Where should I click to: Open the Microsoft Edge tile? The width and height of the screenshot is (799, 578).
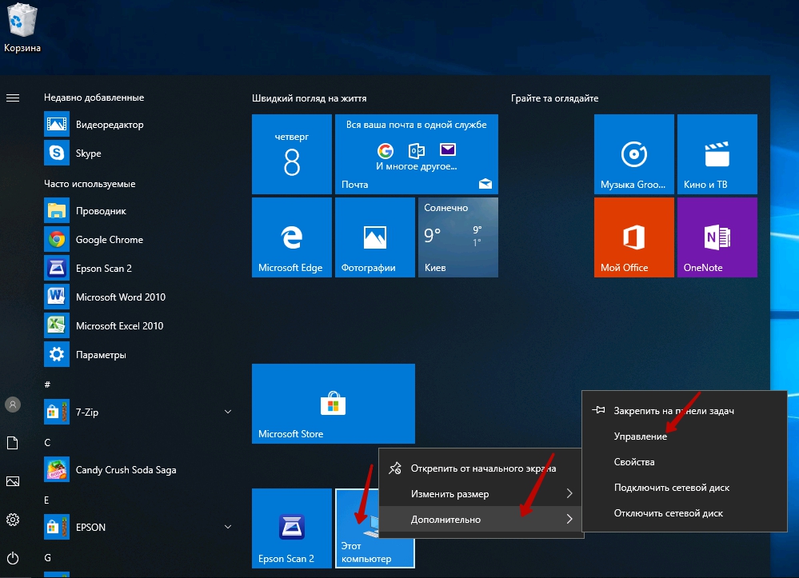click(x=291, y=237)
